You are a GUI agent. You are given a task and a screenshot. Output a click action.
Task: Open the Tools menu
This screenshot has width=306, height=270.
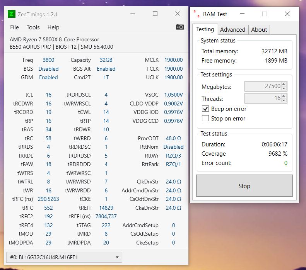[x=33, y=27]
